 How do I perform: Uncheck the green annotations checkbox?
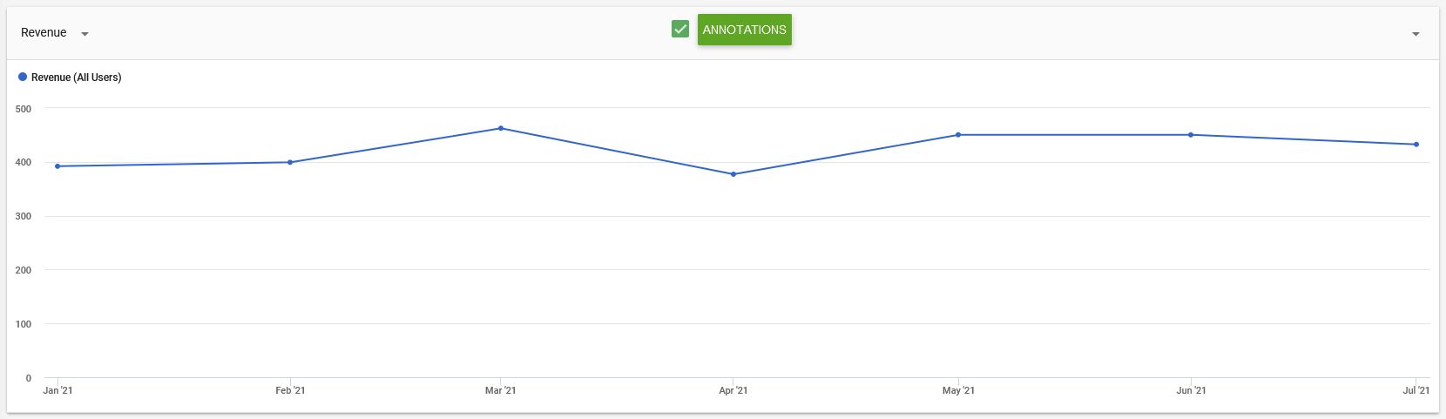pos(680,29)
